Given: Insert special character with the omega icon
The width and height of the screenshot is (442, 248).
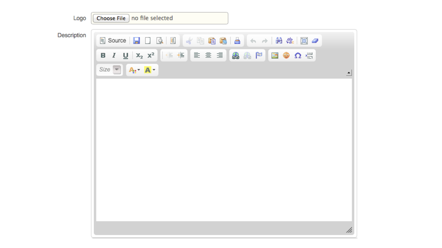Looking at the screenshot, I should click(298, 55).
